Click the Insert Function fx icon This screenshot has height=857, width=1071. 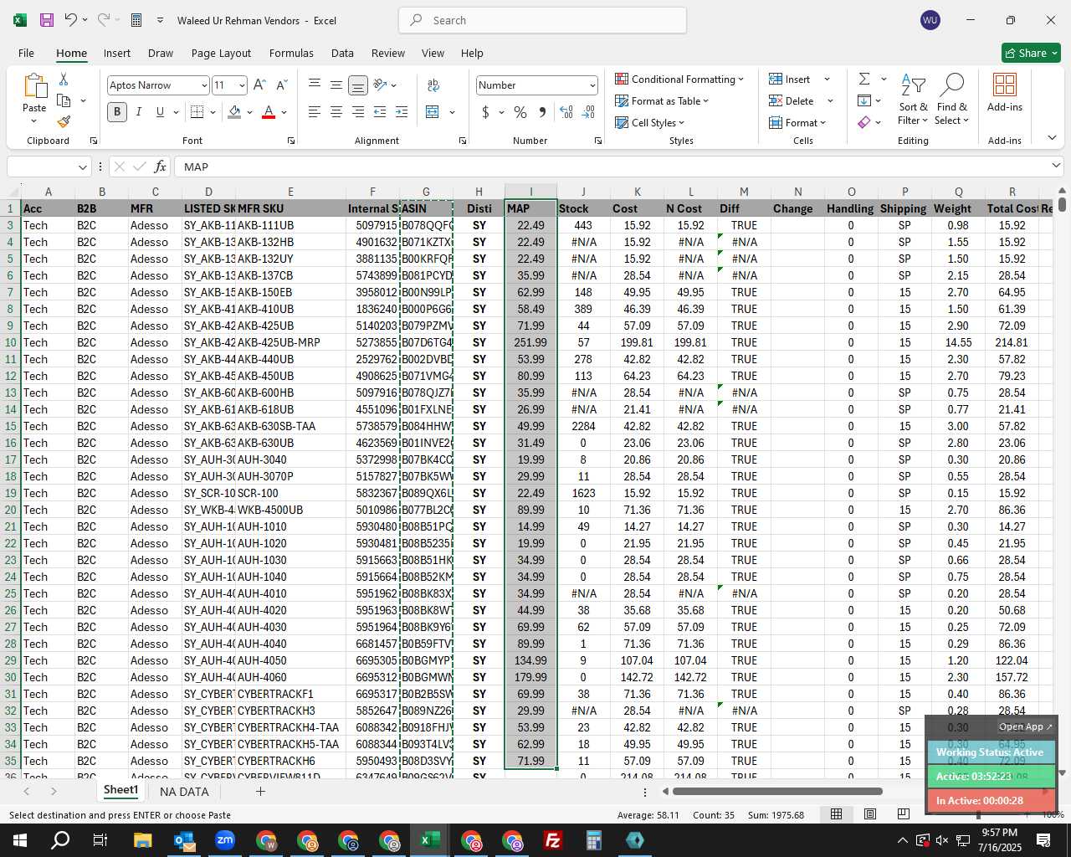tap(160, 167)
